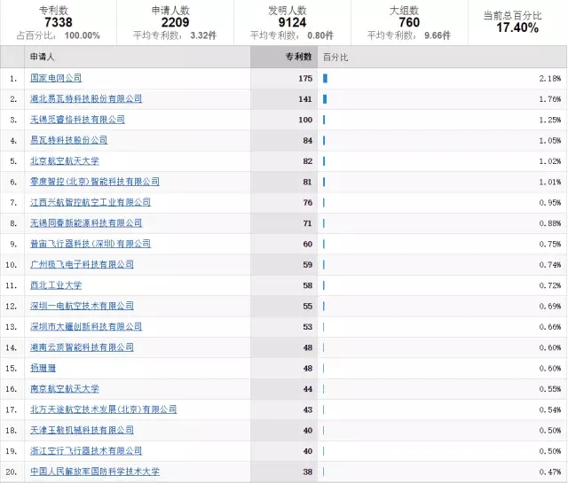The height and width of the screenshot is (483, 568).
Task: Click the blue bar in 湖北易瓦特科技股份有限公司 row
Action: pos(325,98)
